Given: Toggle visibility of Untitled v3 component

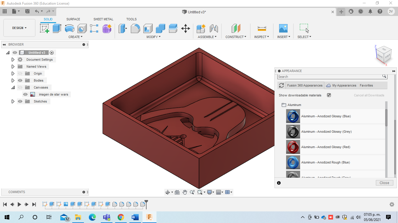Looking at the screenshot, I should pyautogui.click(x=15, y=53).
